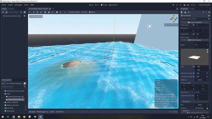Save the currently edited resource
Image resolution: width=212 pixels, height=119 pixels.
[x=189, y=12]
